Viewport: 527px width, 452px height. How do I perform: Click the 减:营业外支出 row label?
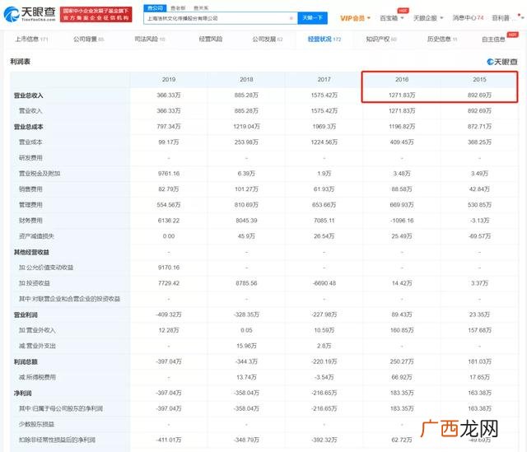click(37, 346)
